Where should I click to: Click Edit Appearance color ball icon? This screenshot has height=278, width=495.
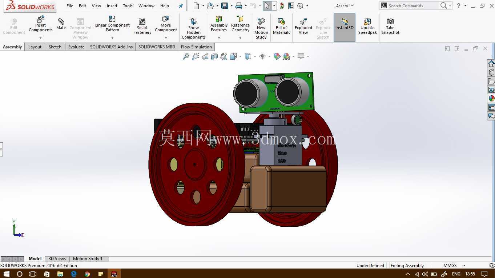[277, 56]
